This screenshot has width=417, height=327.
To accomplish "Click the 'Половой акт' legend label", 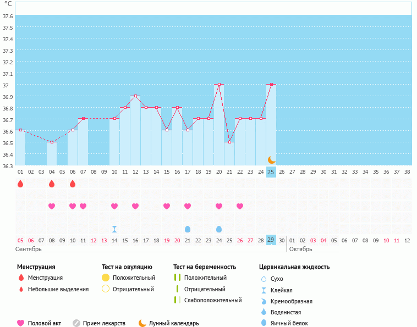I will tap(45, 323).
